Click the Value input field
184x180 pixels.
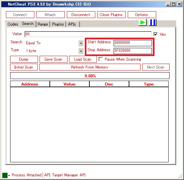pos(88,34)
